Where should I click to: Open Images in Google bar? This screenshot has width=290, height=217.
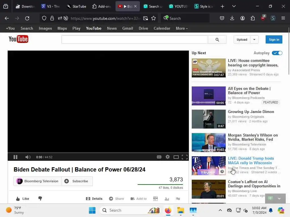click(45, 29)
